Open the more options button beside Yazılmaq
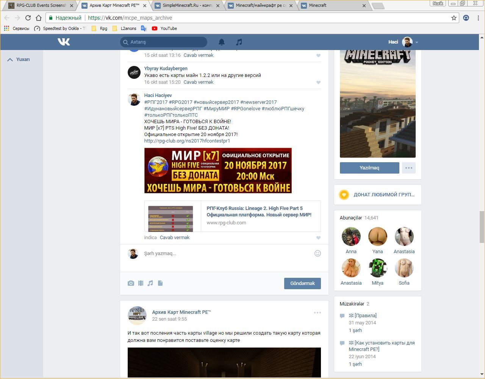The height and width of the screenshot is (379, 485). pos(408,168)
